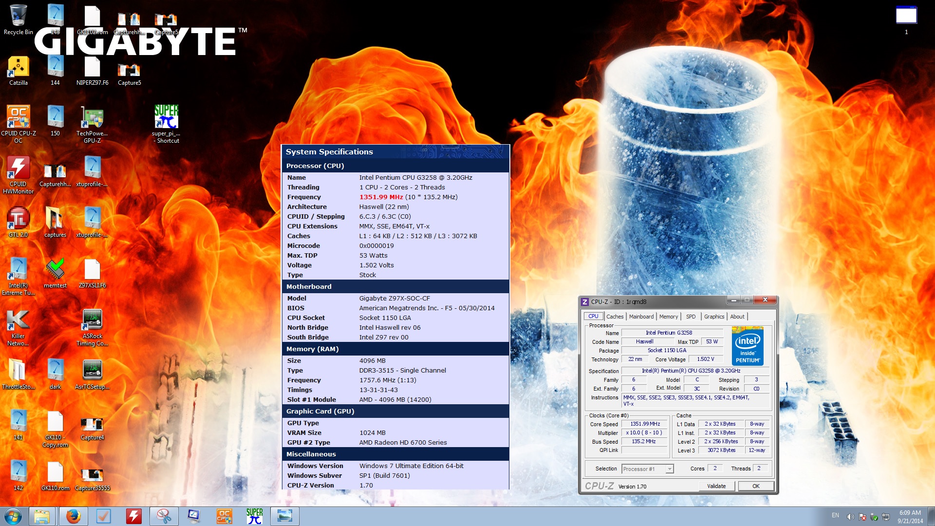The image size is (935, 526).
Task: Launch the super_pi shortcut on desktop
Action: pyautogui.click(x=166, y=124)
